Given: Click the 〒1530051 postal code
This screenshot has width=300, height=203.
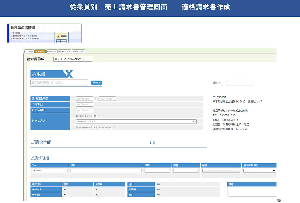Looking at the screenshot, I should pyautogui.click(x=219, y=97).
